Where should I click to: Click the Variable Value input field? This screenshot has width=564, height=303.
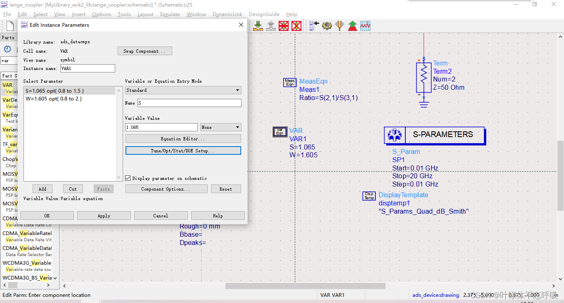161,128
